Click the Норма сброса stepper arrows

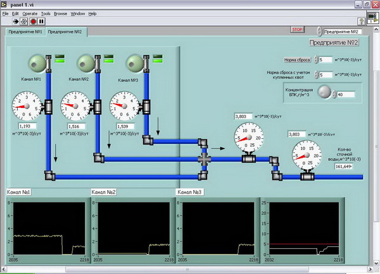(316, 59)
